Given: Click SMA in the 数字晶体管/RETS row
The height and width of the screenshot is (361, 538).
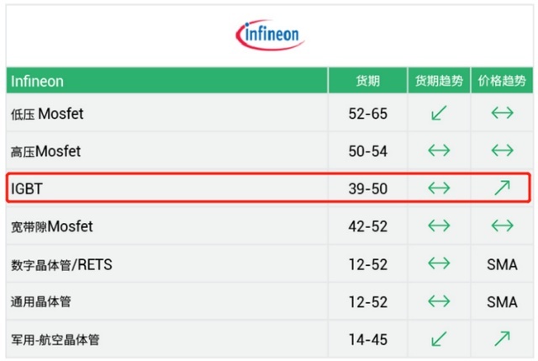Looking at the screenshot, I should point(502,264).
